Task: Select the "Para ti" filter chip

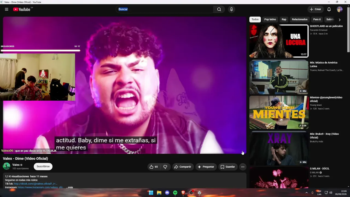Action: click(x=317, y=19)
